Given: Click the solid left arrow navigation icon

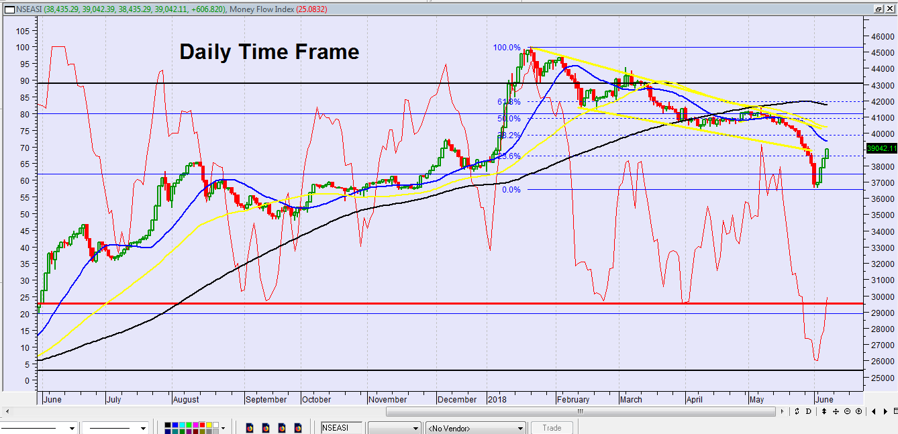Looking at the screenshot, I should tap(874, 411).
